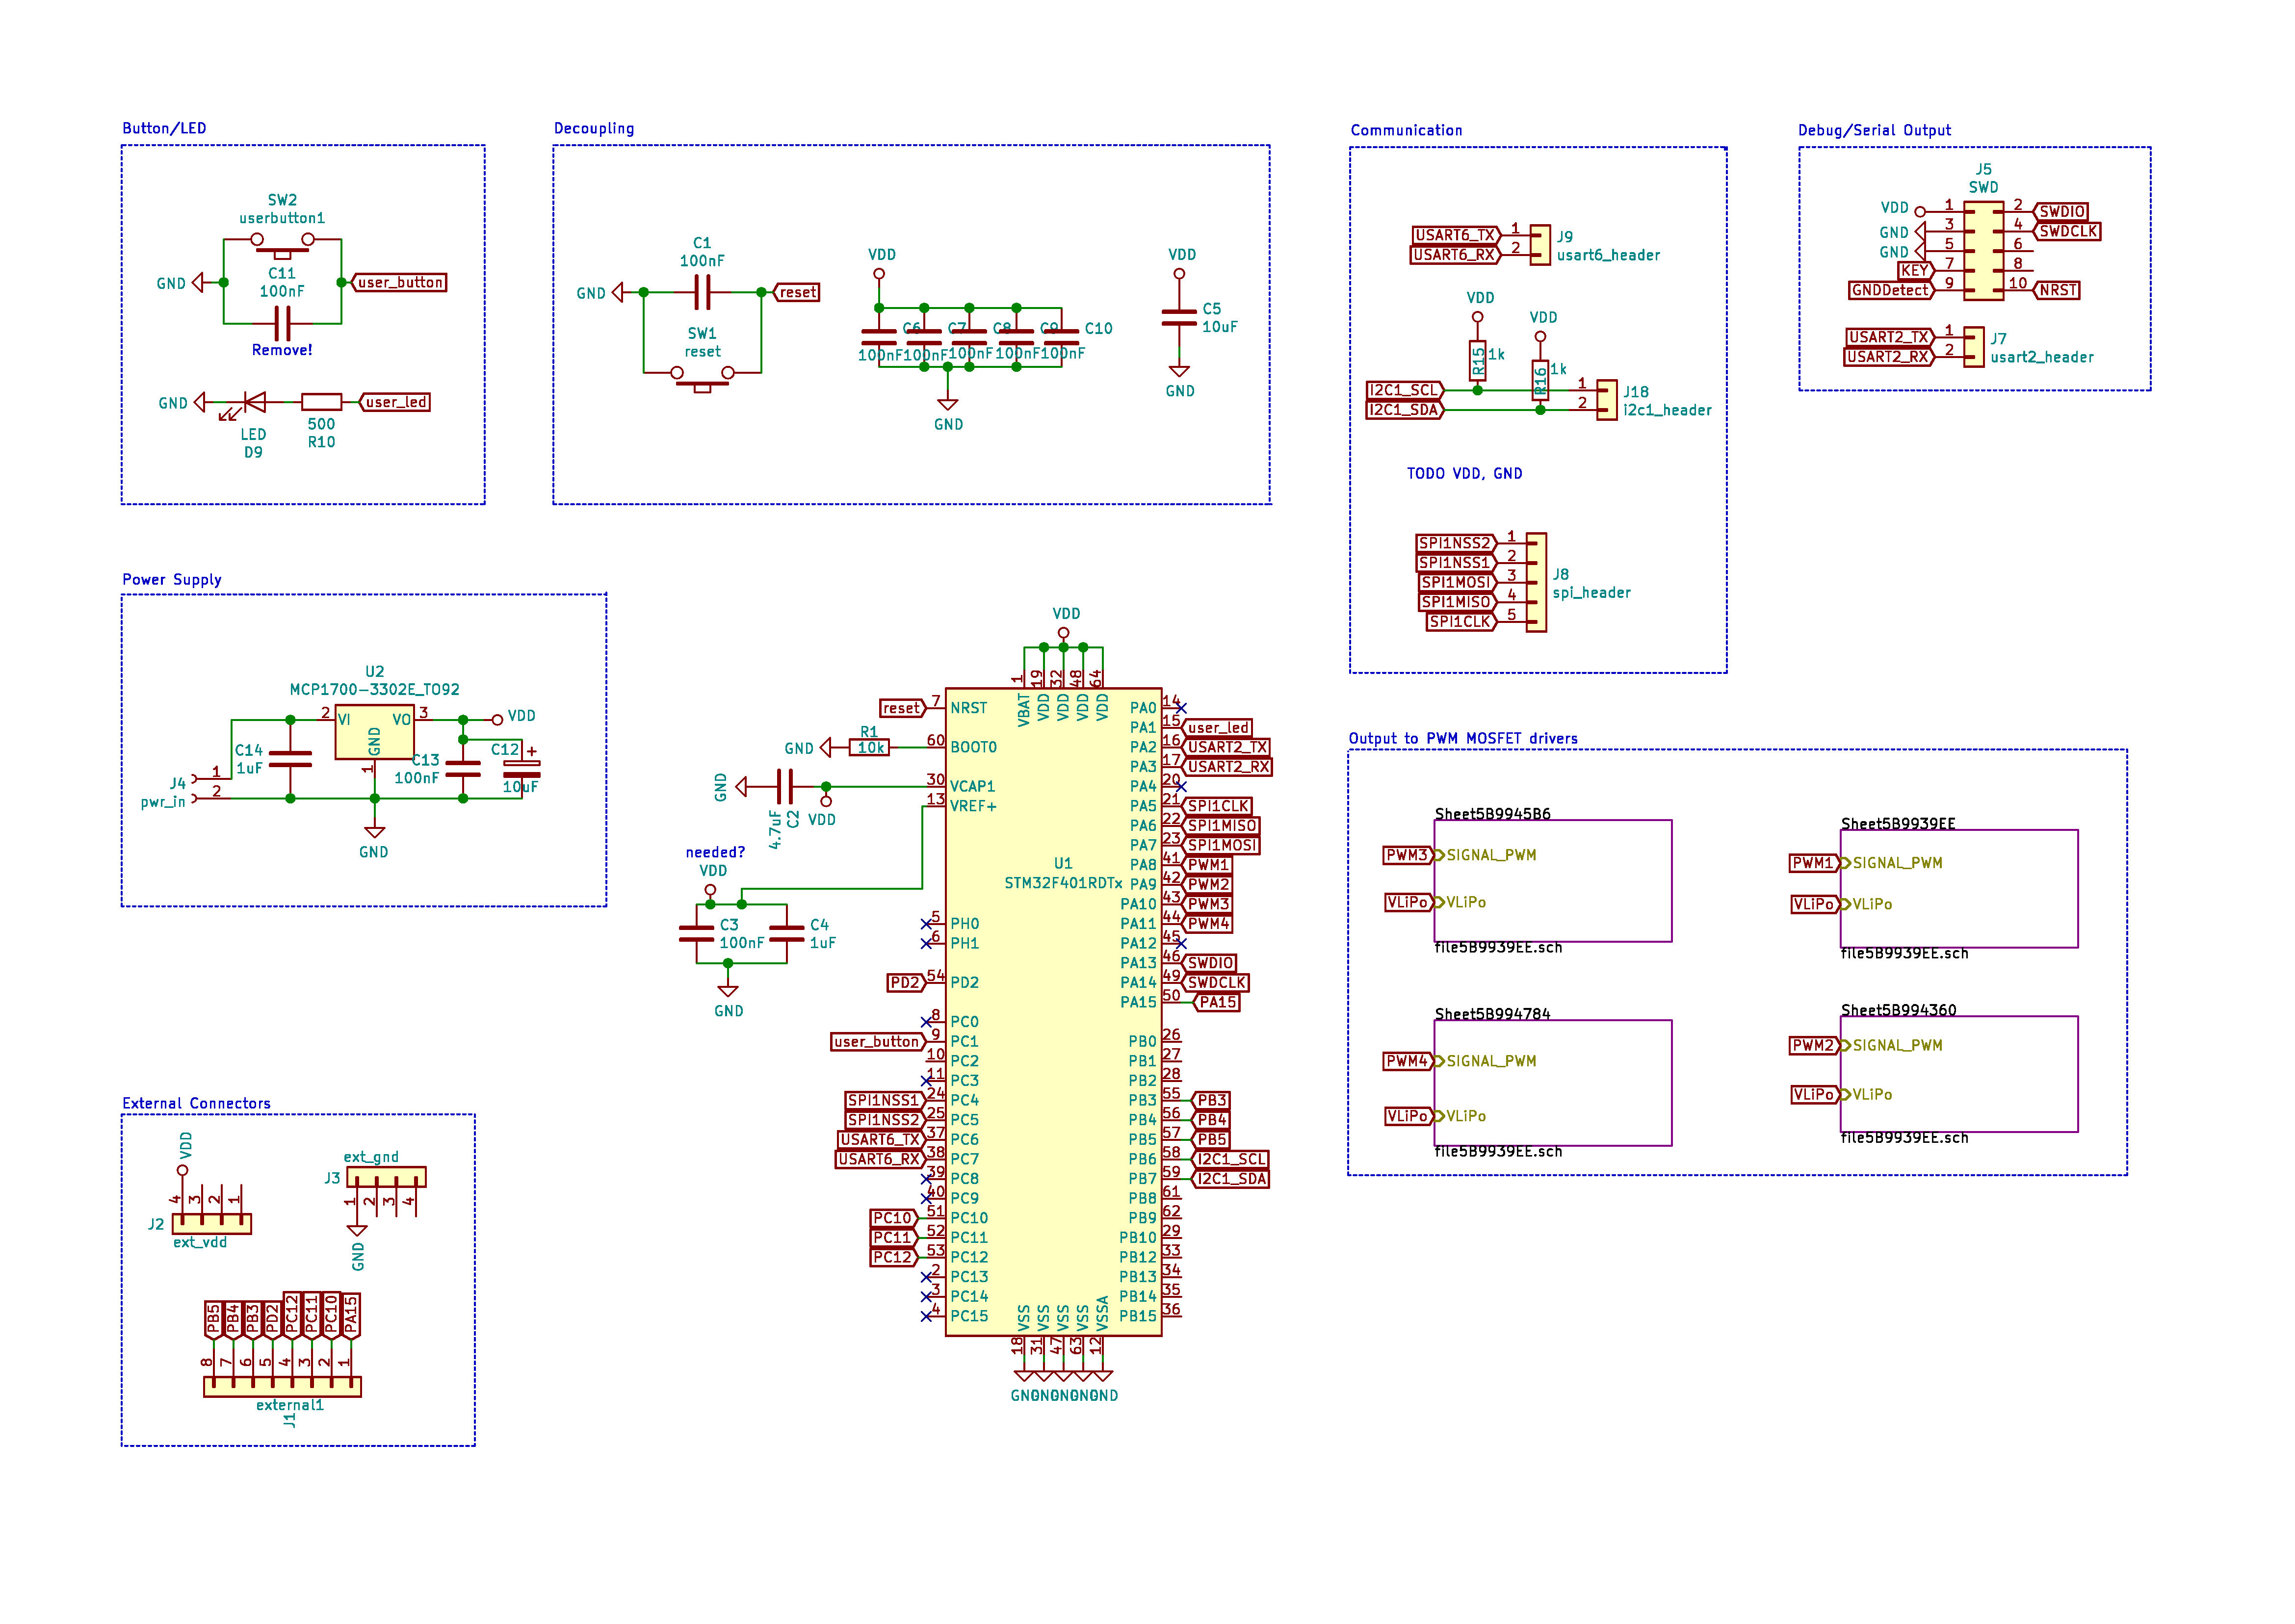Select user_led label next to R10
Screen dimensions: 2295x1624
(395, 402)
